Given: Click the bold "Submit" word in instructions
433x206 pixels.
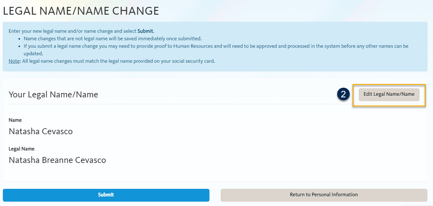Looking at the screenshot, I should [145, 31].
